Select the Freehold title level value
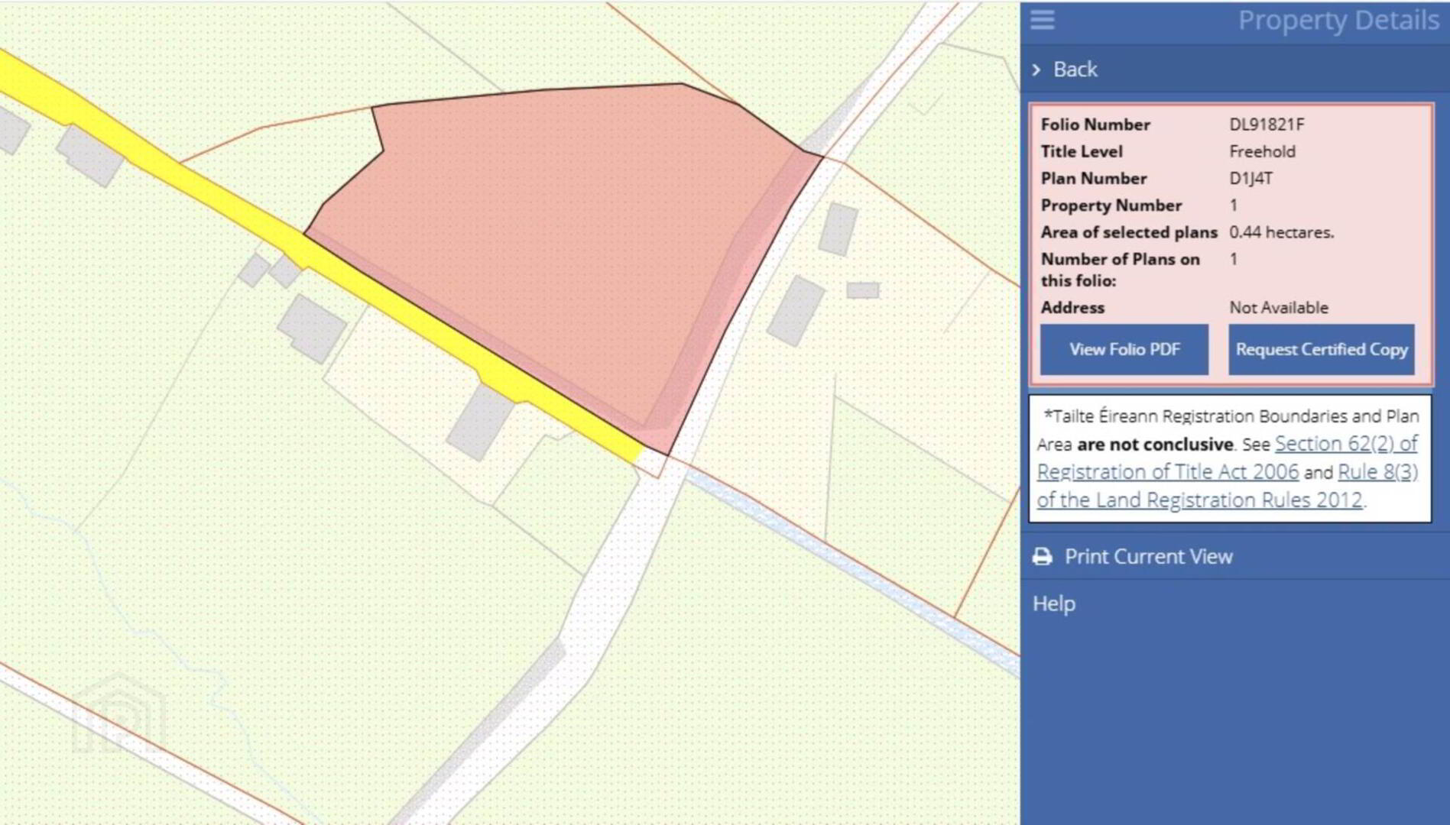Image resolution: width=1450 pixels, height=825 pixels. pos(1262,151)
